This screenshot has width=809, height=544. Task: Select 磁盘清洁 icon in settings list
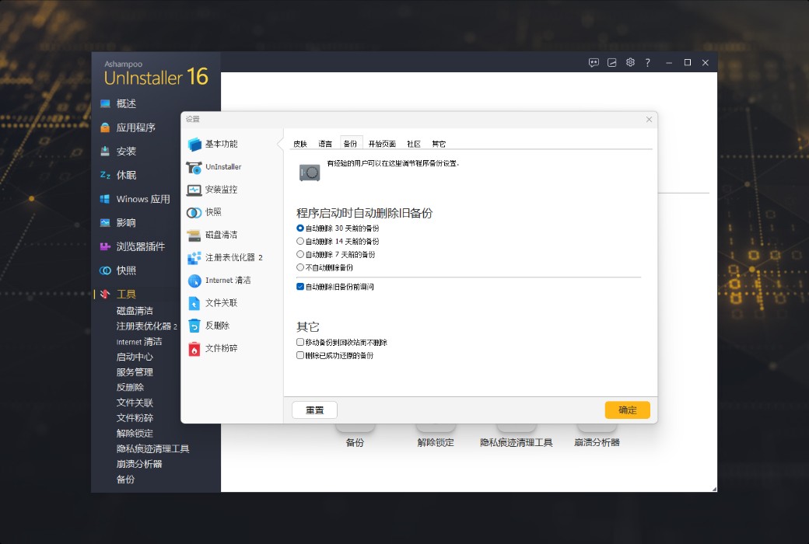[x=194, y=235]
